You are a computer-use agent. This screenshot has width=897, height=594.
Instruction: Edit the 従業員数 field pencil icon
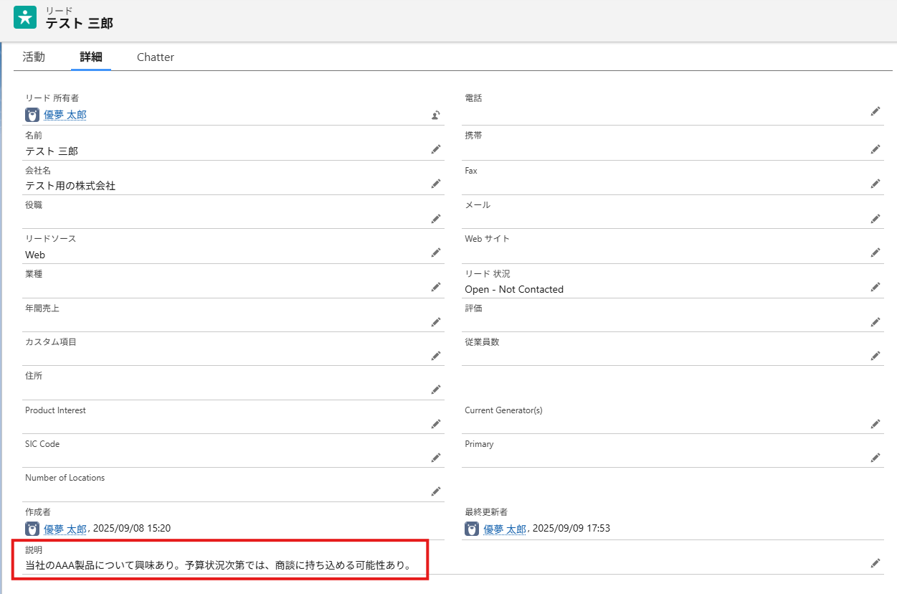click(875, 356)
